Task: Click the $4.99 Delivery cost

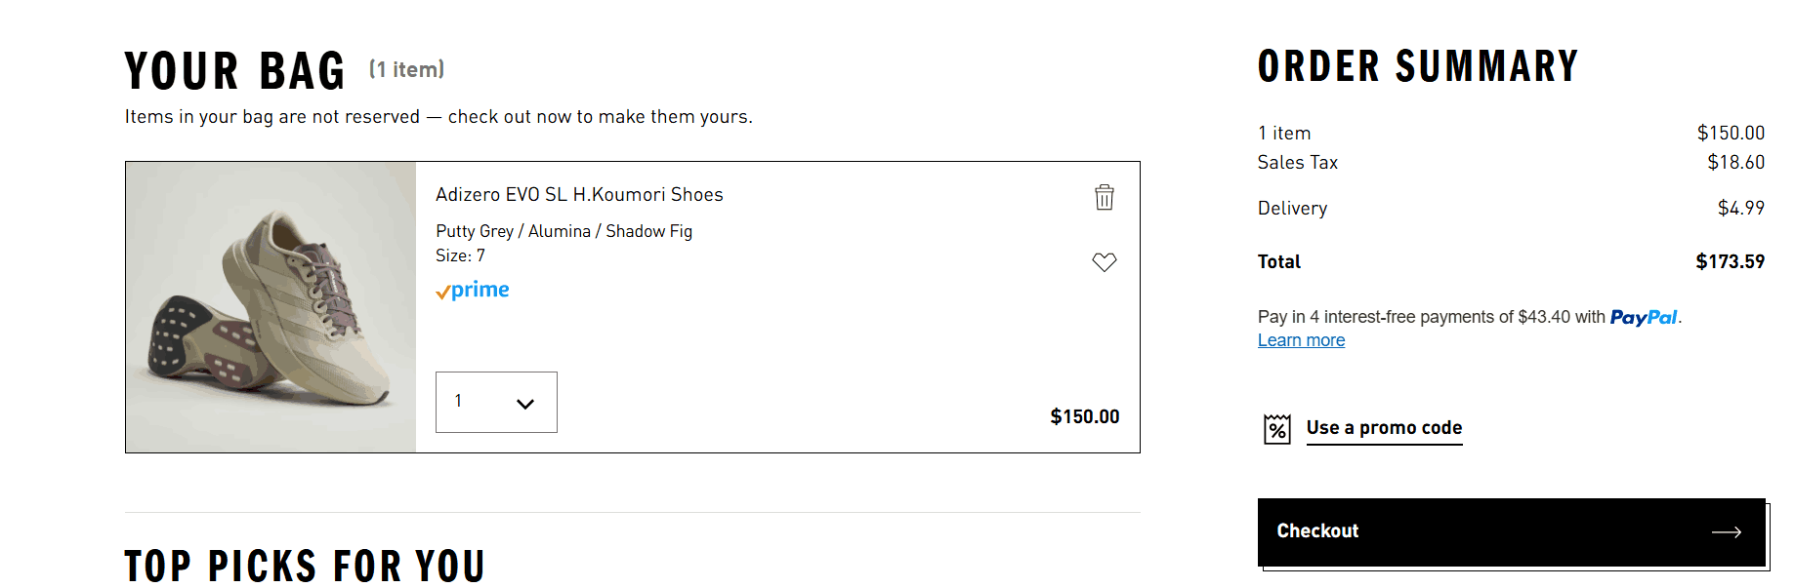Action: point(1740,208)
